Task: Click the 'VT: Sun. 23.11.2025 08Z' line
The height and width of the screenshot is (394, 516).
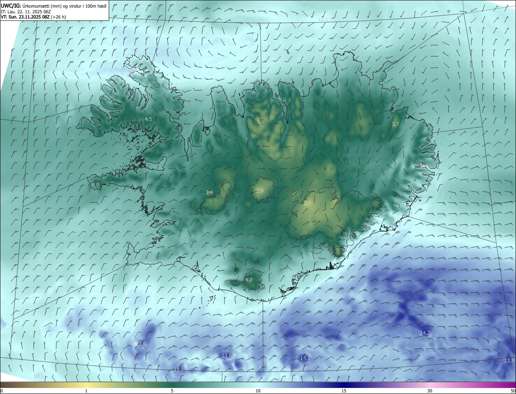Action: [x=33, y=17]
